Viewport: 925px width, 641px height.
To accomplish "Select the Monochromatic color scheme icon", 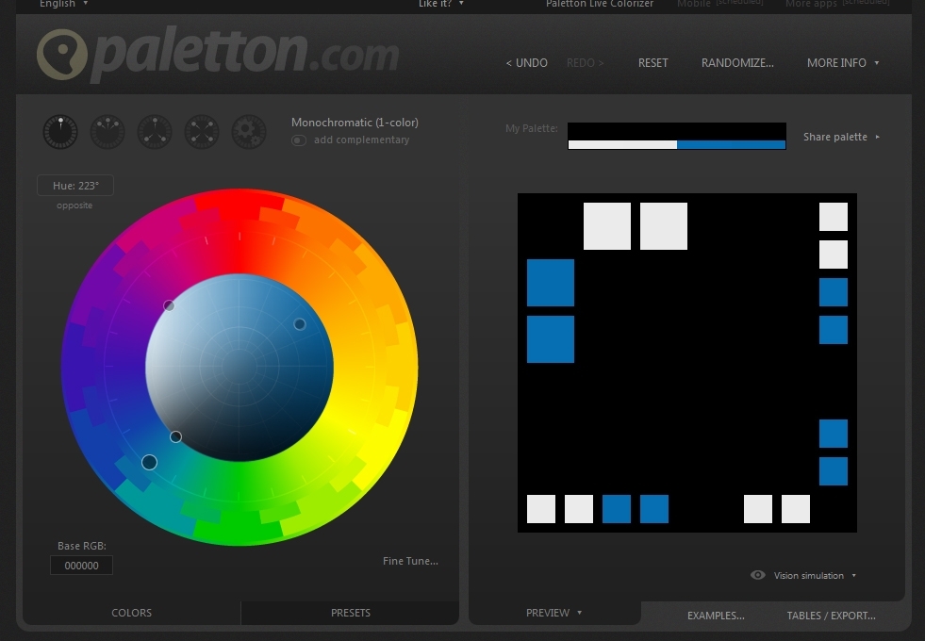I will pos(60,132).
